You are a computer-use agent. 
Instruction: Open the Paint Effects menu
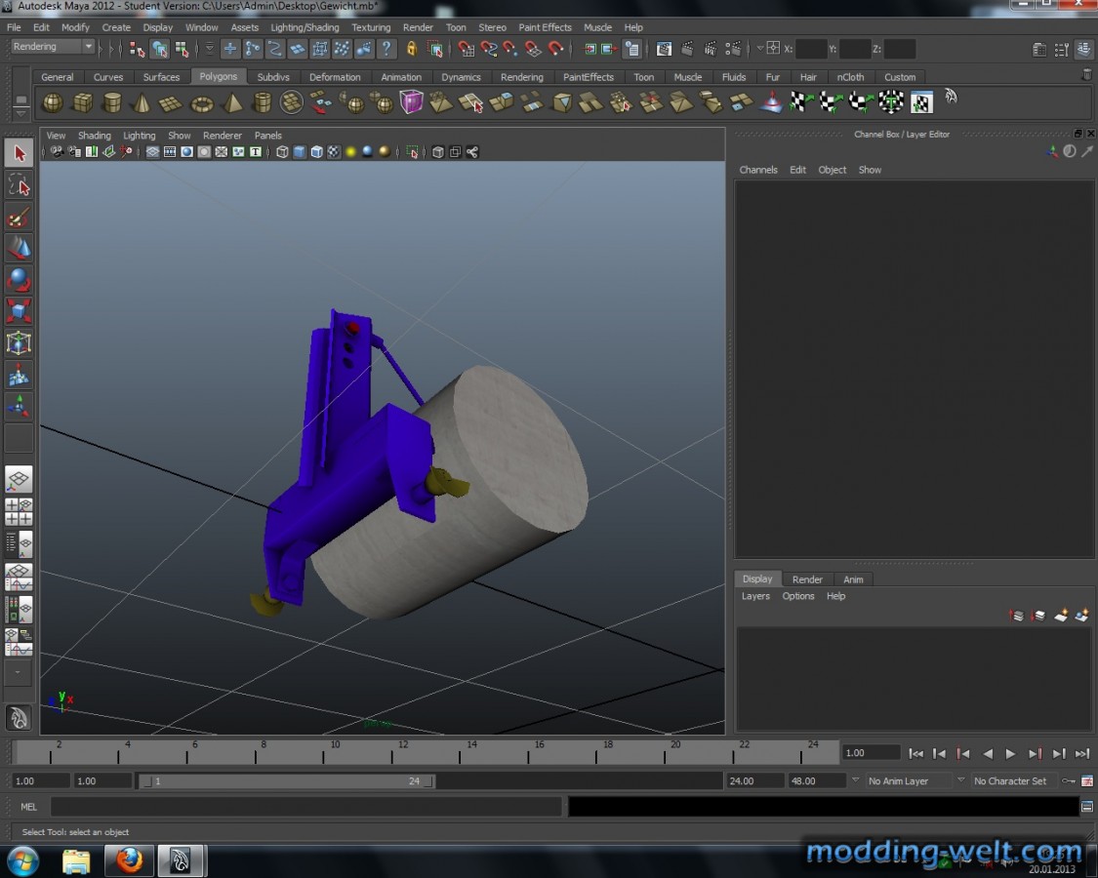coord(545,27)
